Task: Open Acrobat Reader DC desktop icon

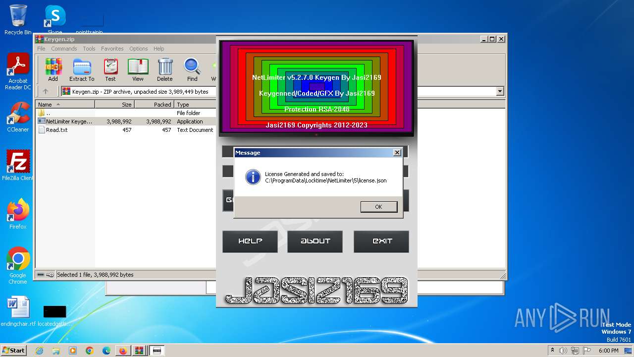Action: pyautogui.click(x=18, y=72)
